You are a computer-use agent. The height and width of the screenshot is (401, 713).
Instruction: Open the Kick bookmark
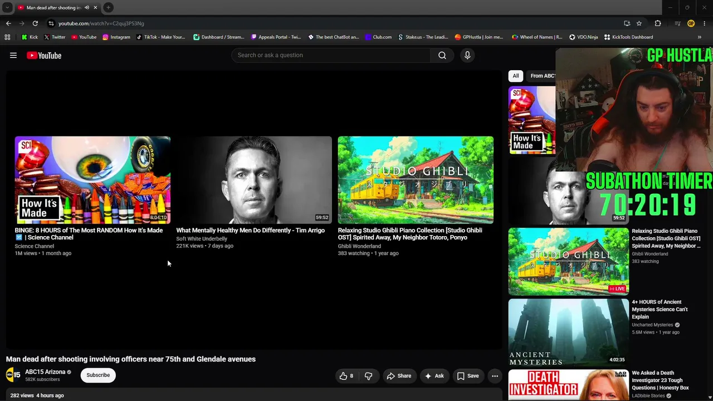click(x=30, y=37)
